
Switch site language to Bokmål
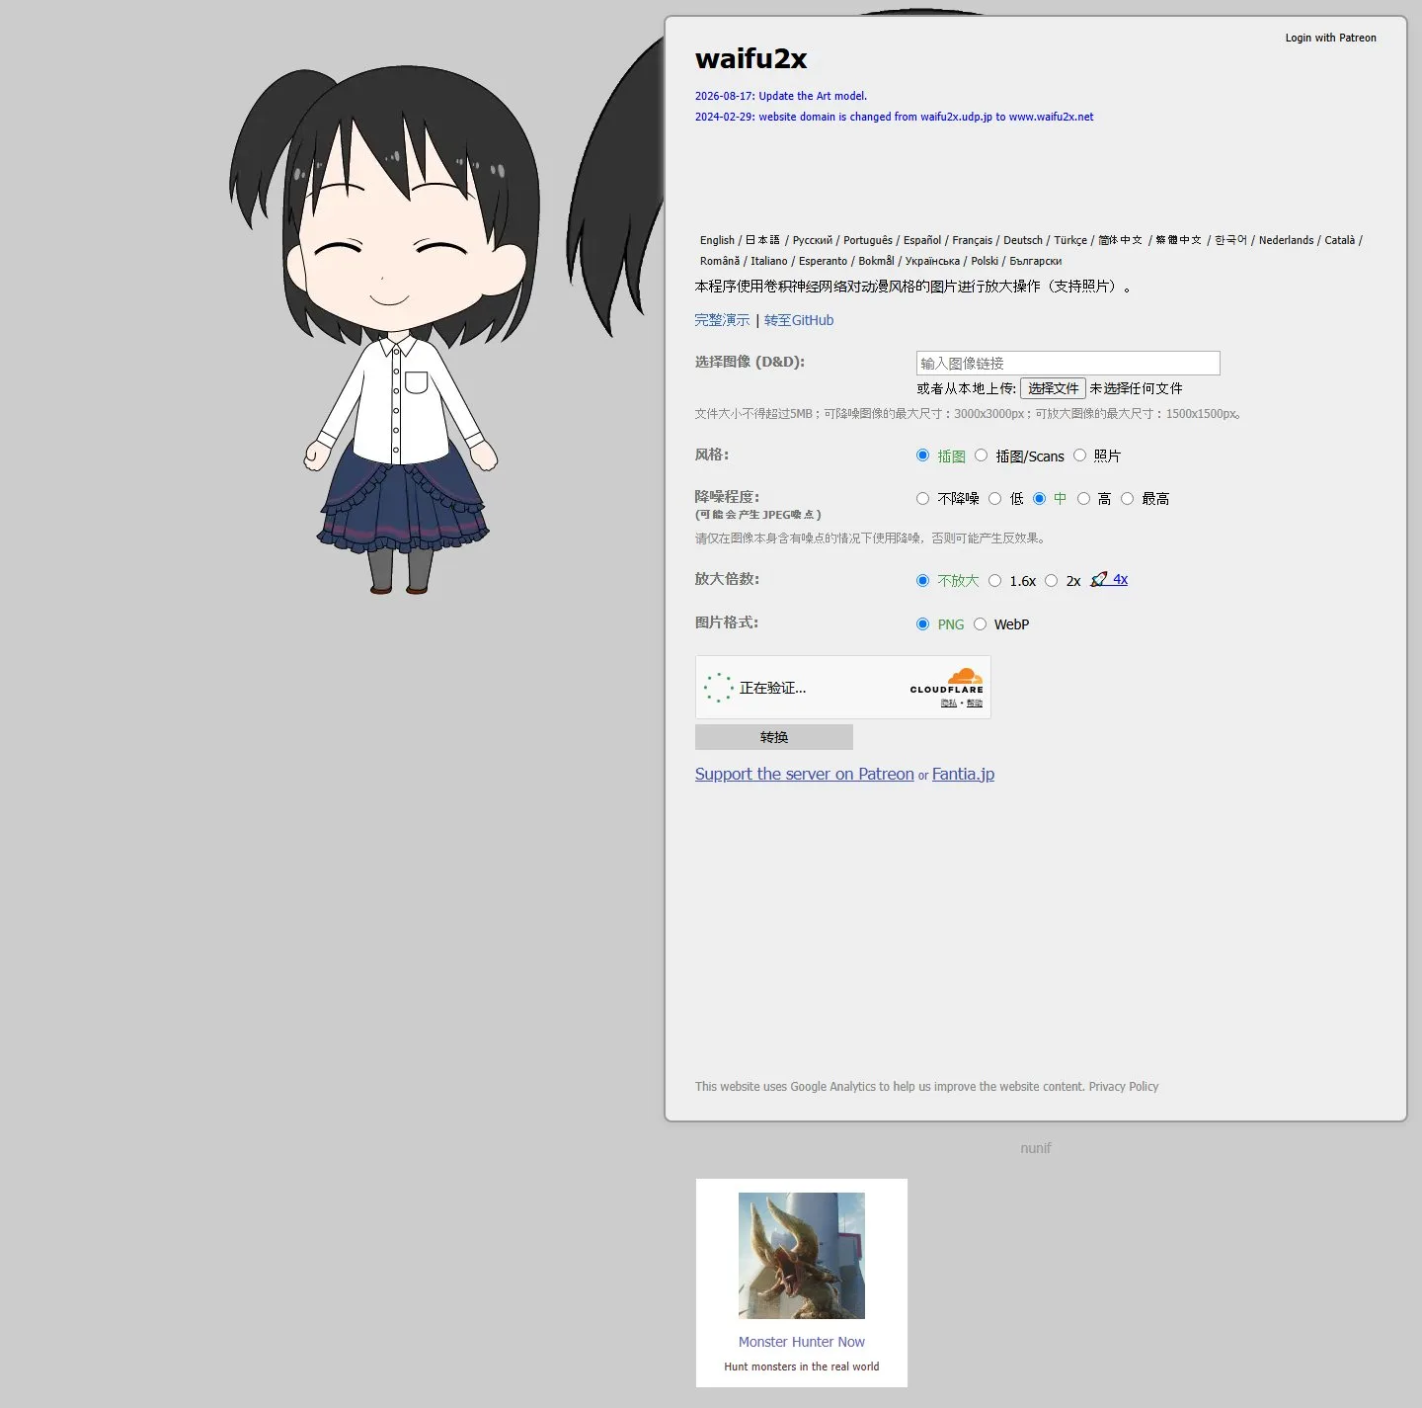pyautogui.click(x=876, y=261)
